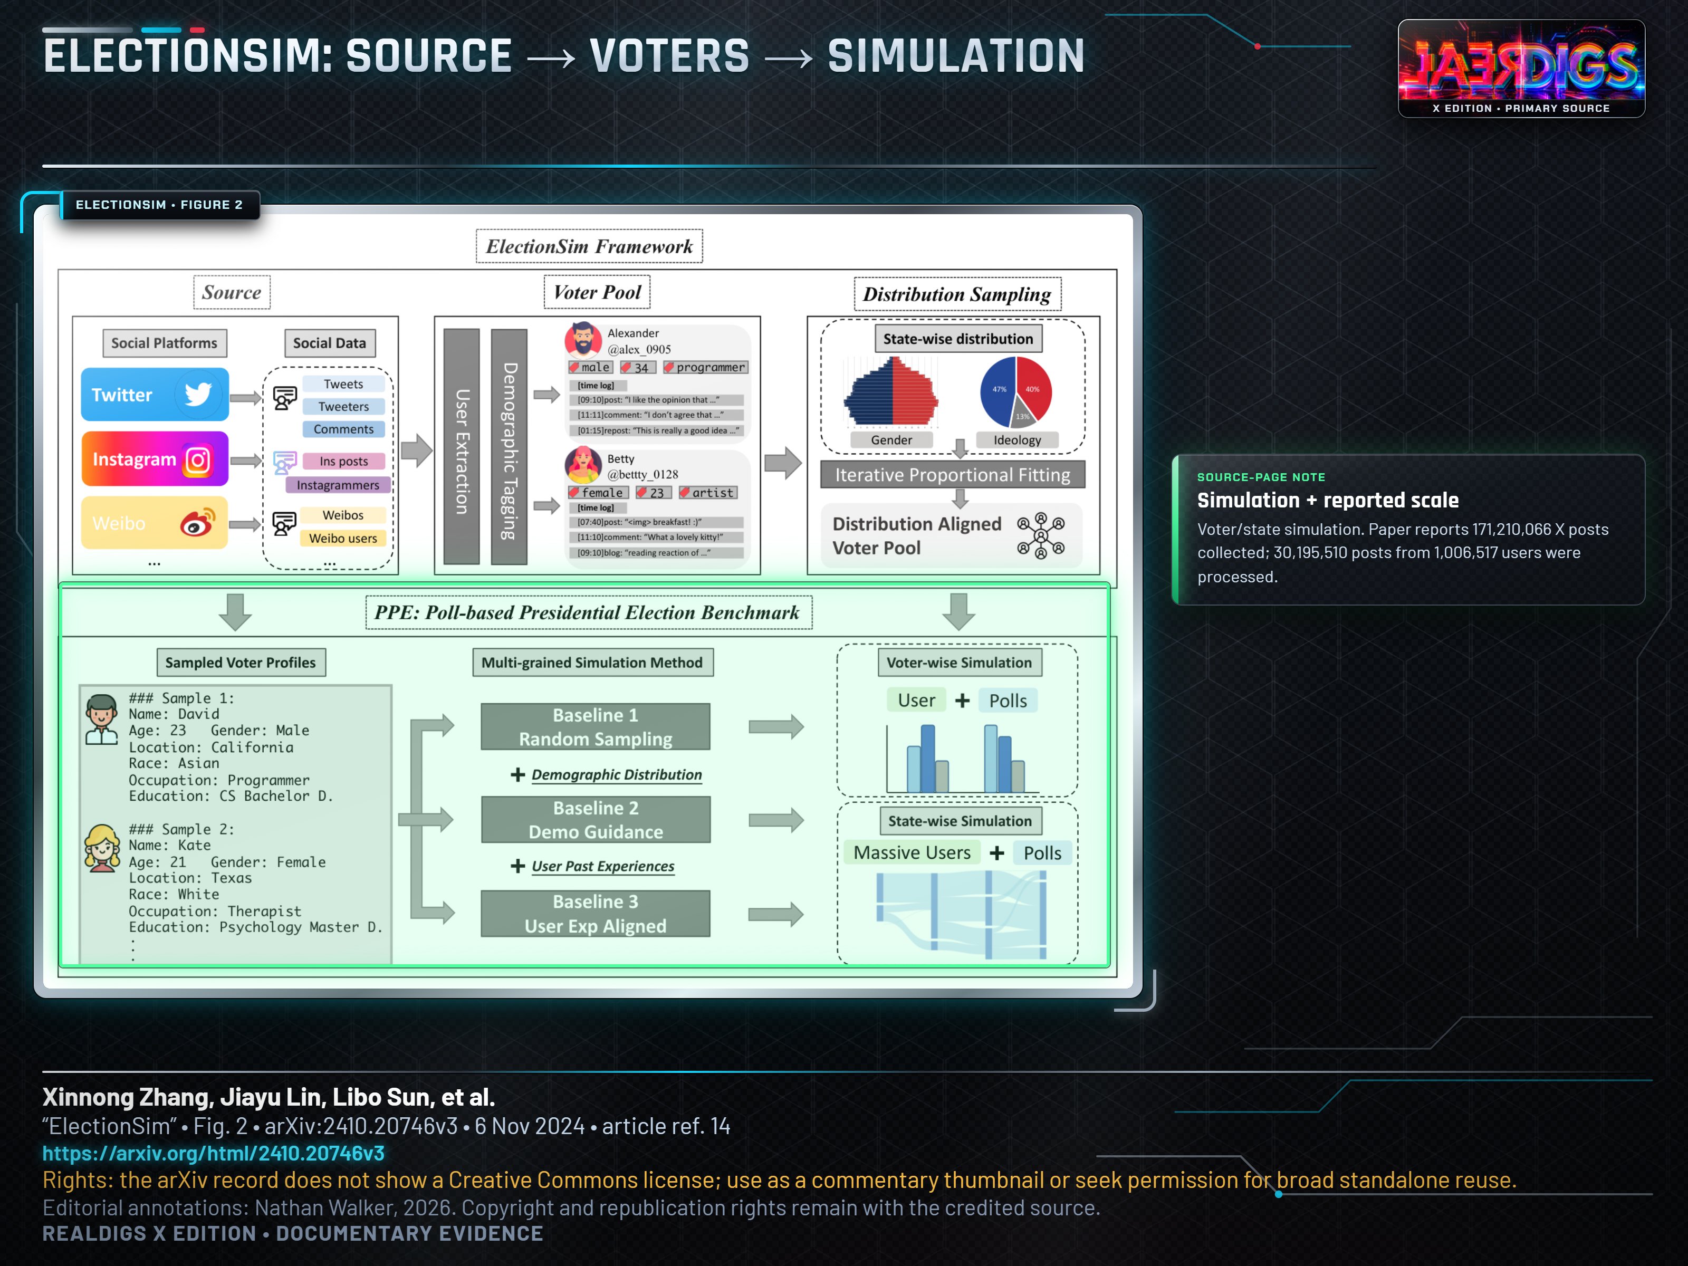The width and height of the screenshot is (1688, 1266).
Task: Click the Iterative Proportional Fitting bar
Action: (x=952, y=475)
